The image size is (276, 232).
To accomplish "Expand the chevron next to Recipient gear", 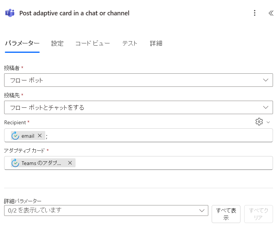I will coord(268,122).
